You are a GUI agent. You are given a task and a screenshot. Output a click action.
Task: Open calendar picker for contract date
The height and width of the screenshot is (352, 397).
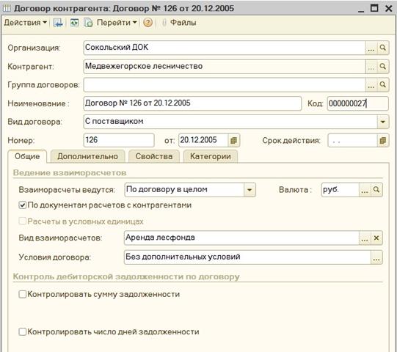pos(233,140)
